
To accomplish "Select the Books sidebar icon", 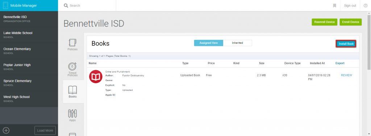I will point(72,90).
